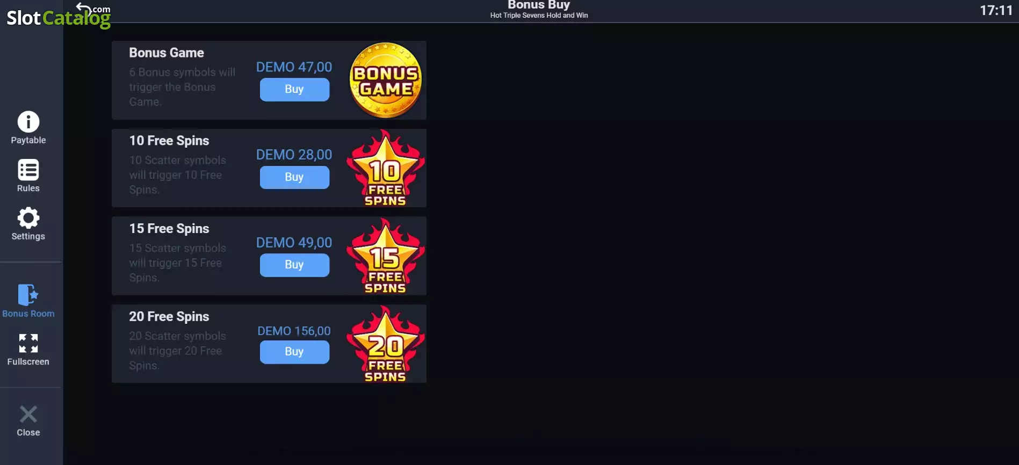The width and height of the screenshot is (1019, 465).
Task: Buy 20 Free Spins for 156,00
Action: point(294,352)
